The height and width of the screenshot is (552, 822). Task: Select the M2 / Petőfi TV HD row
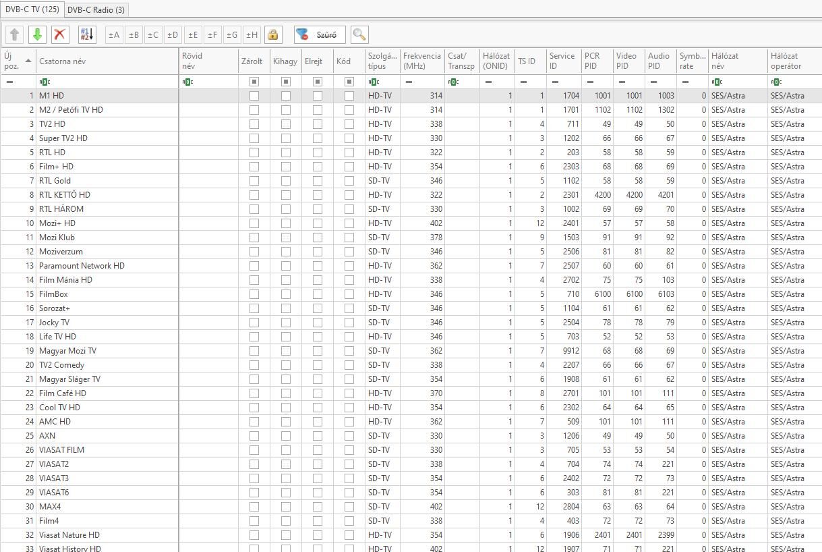(x=411, y=110)
